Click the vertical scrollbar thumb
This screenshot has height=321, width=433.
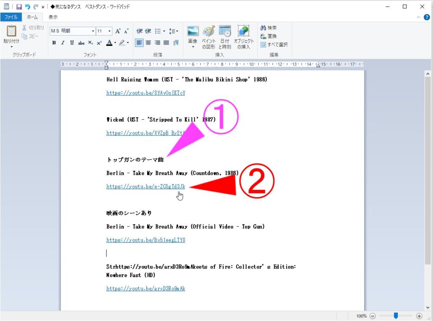coord(428,170)
